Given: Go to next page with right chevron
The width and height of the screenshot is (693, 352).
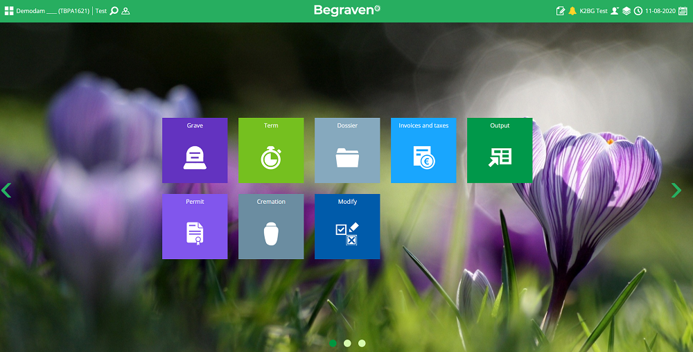Looking at the screenshot, I should click(x=676, y=191).
